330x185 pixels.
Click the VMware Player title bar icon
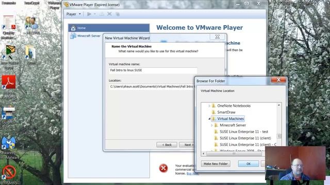[x=66, y=5]
